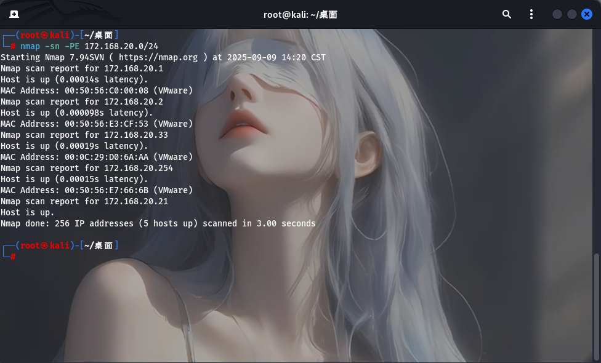Screen dimensions: 601x363
Task: Open the three-dot options menu
Action: 531,14
